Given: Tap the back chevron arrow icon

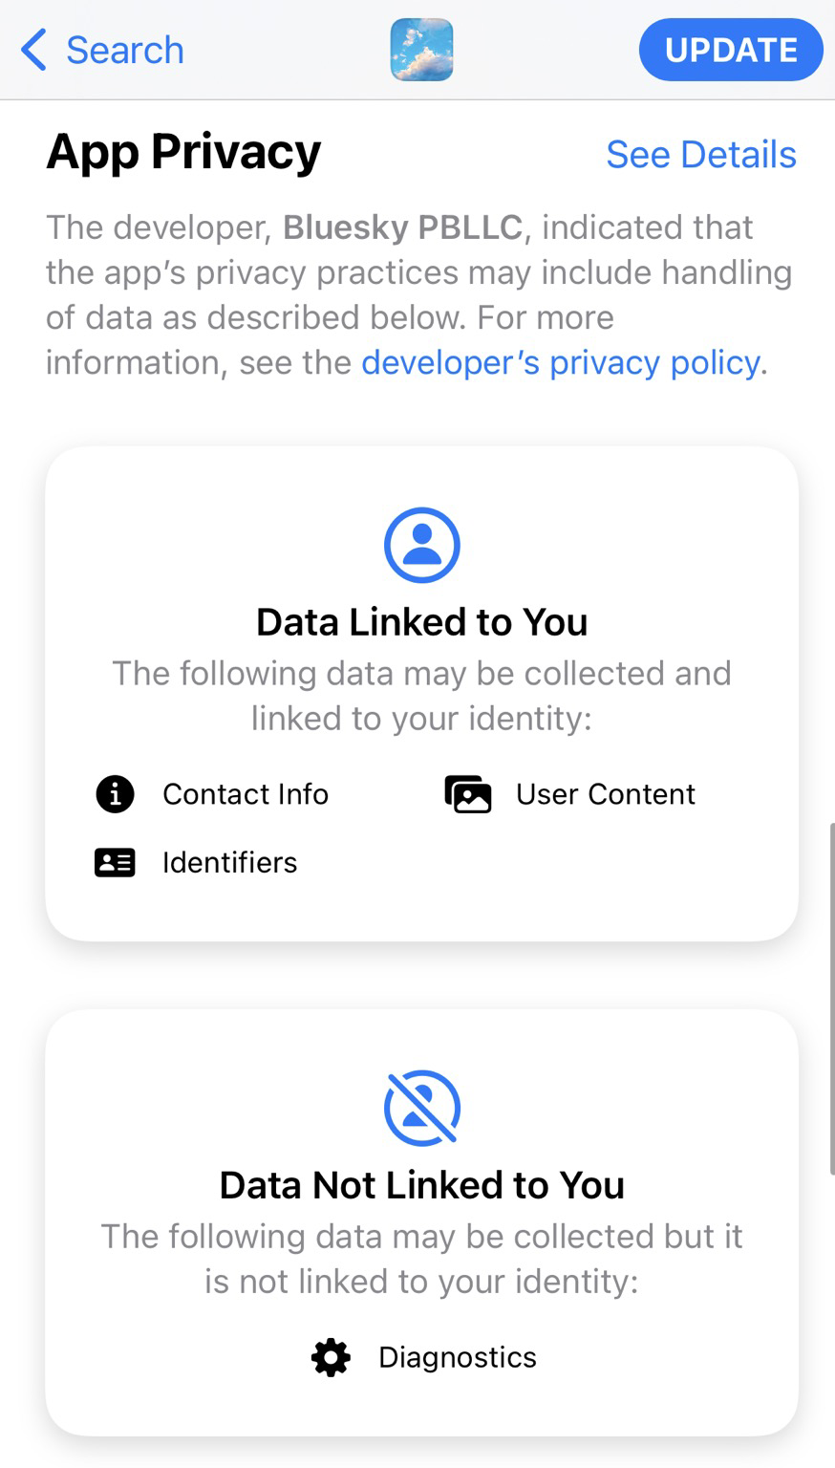Looking at the screenshot, I should point(33,50).
